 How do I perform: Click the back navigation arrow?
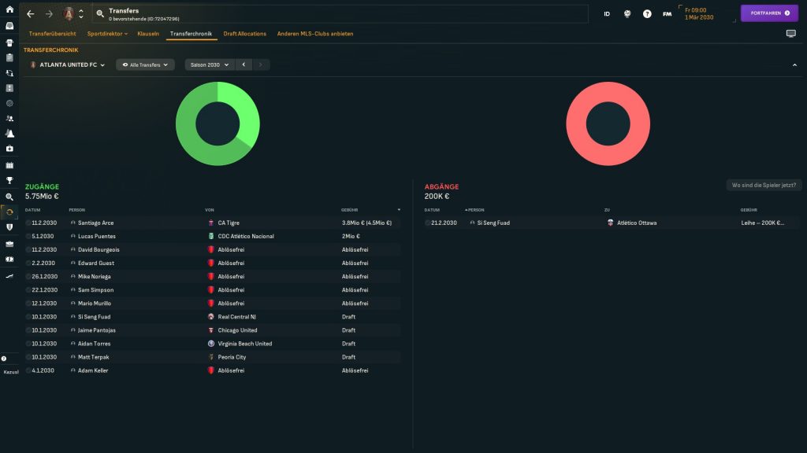point(30,14)
